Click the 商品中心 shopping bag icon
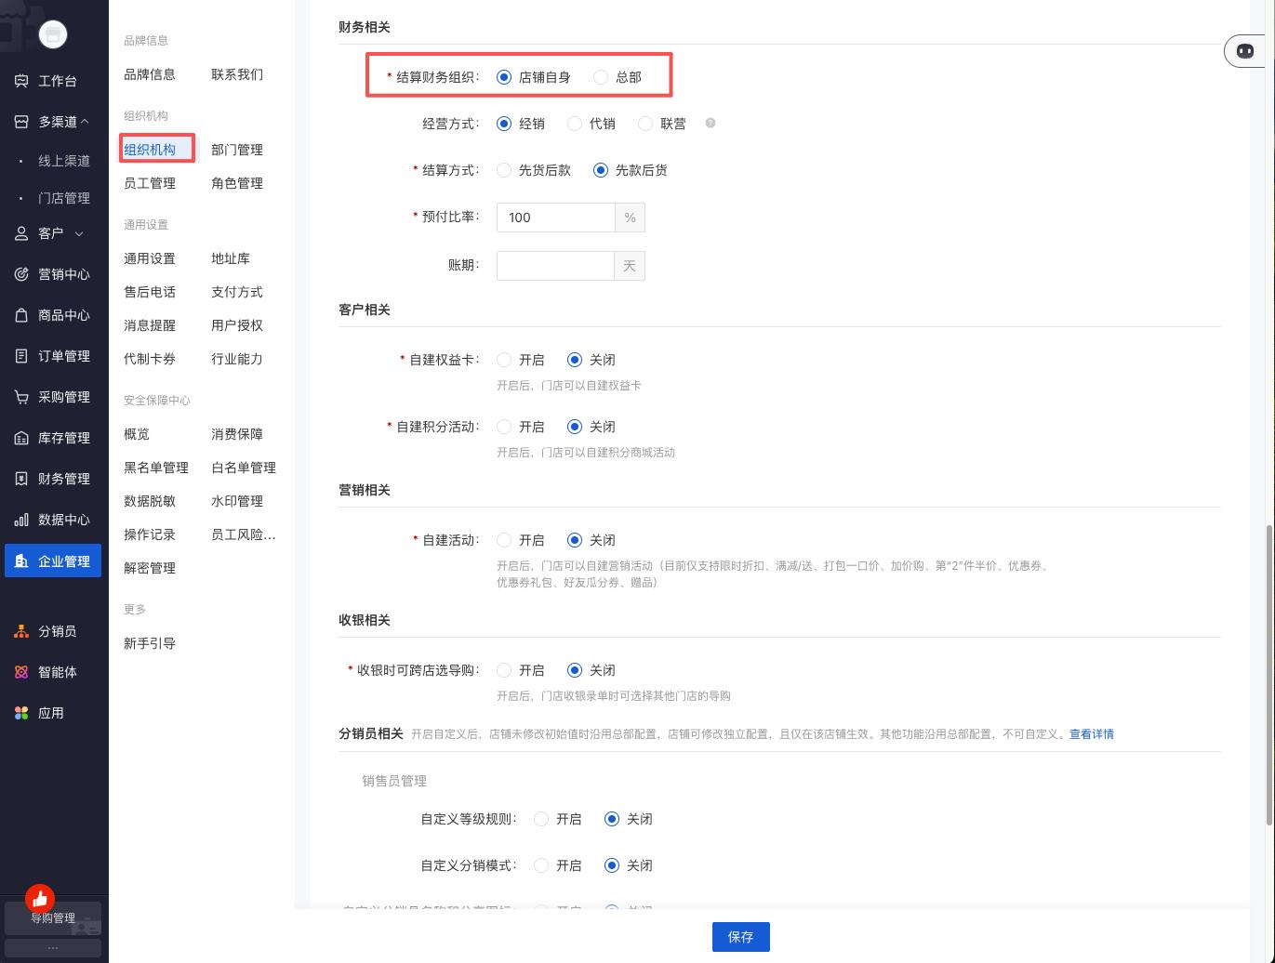The image size is (1275, 963). click(21, 315)
